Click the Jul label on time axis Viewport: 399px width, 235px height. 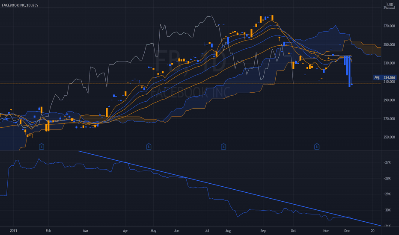click(x=207, y=231)
